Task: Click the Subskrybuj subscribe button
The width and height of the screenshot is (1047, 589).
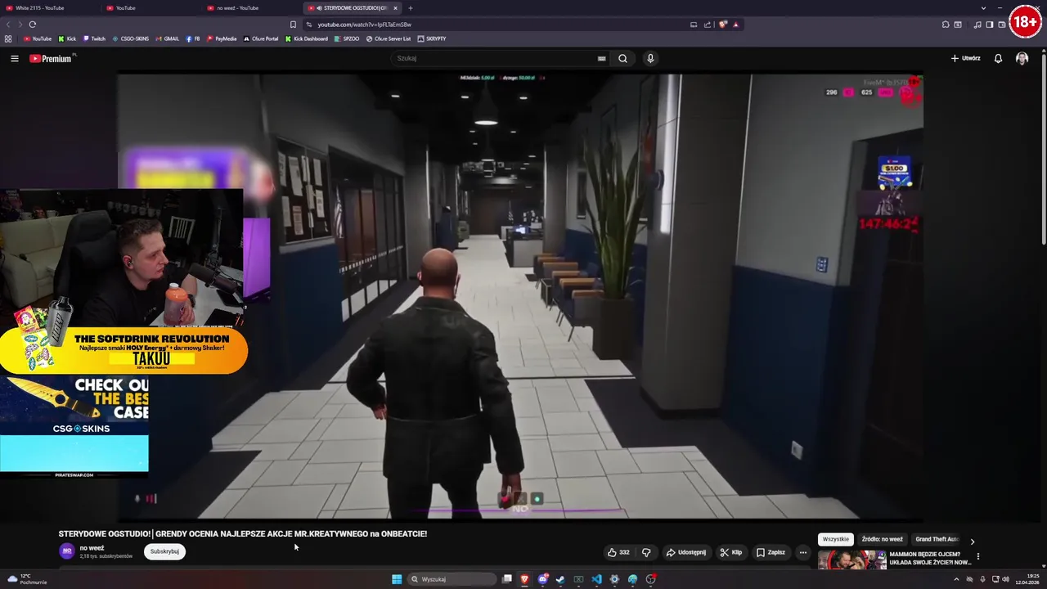Action: [x=164, y=551]
